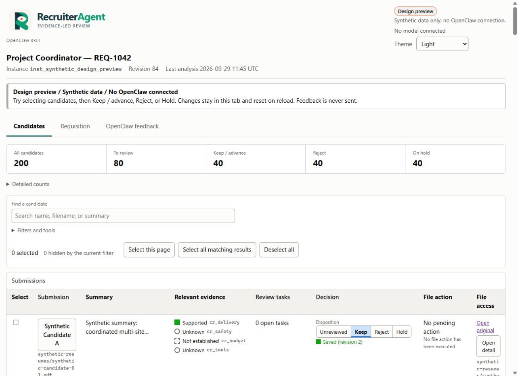Click the No model connected text

pyautogui.click(x=420, y=31)
